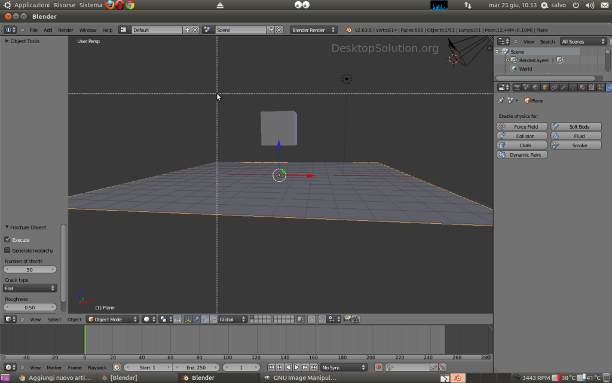The width and height of the screenshot is (612, 383).
Task: Launch Firefox from the top panel
Action: [109, 5]
